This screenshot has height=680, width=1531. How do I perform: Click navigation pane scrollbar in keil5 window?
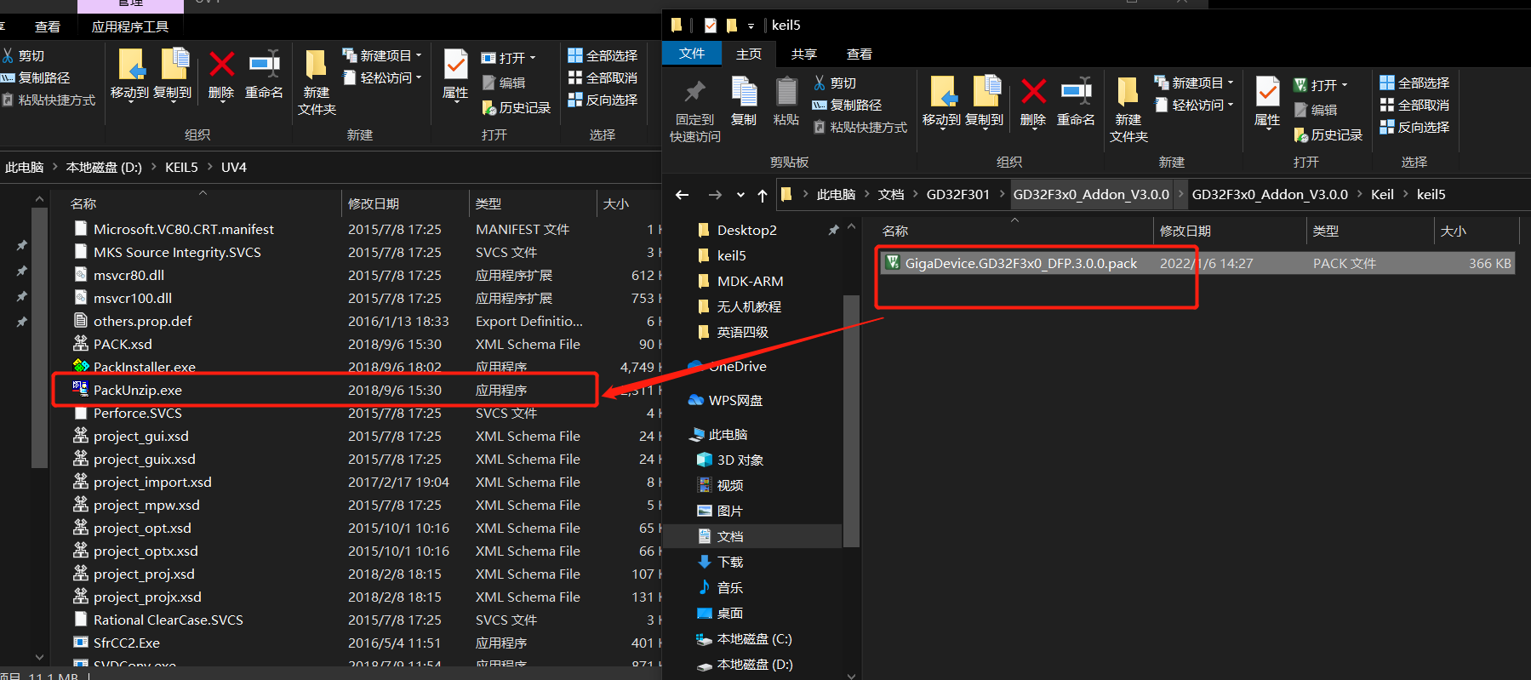click(x=851, y=421)
